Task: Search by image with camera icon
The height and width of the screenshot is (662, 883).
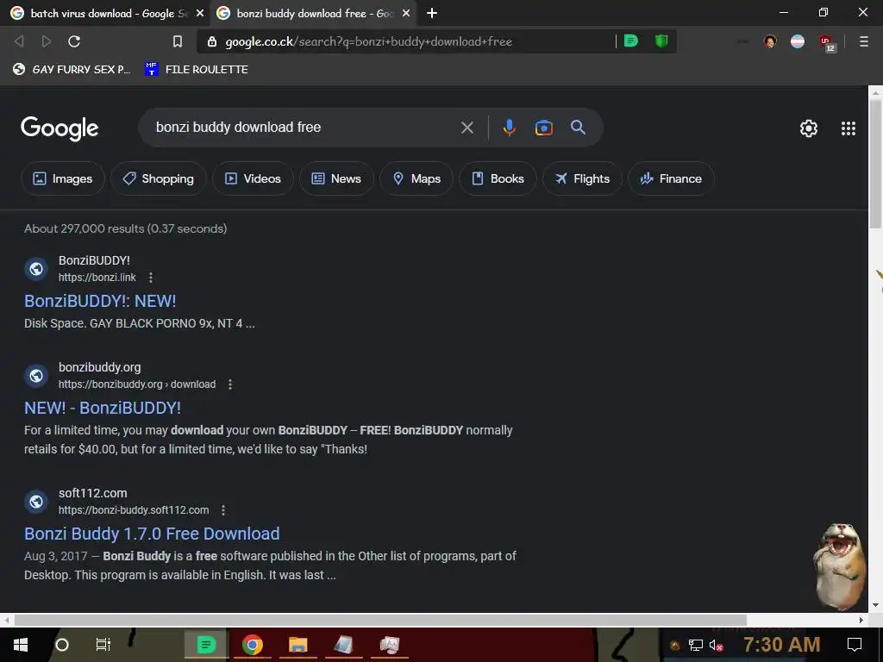Action: [543, 128]
